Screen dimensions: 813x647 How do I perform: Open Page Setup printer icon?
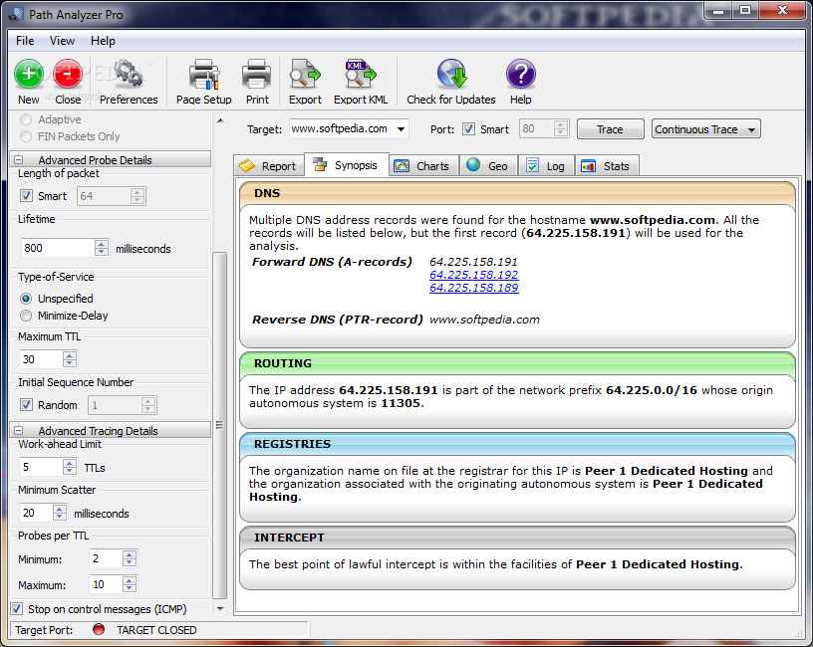point(204,74)
